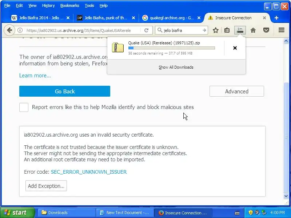Click the security shield tray icon
Viewport: 291px width, 218px height.
(x=251, y=213)
